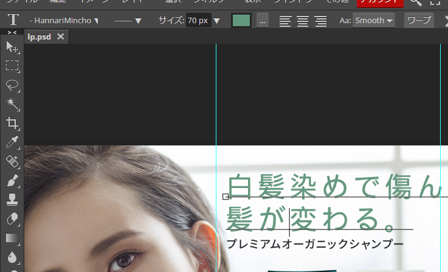Image resolution: width=448 pixels, height=272 pixels.
Task: Select the Eraser tool
Action: tap(12, 218)
